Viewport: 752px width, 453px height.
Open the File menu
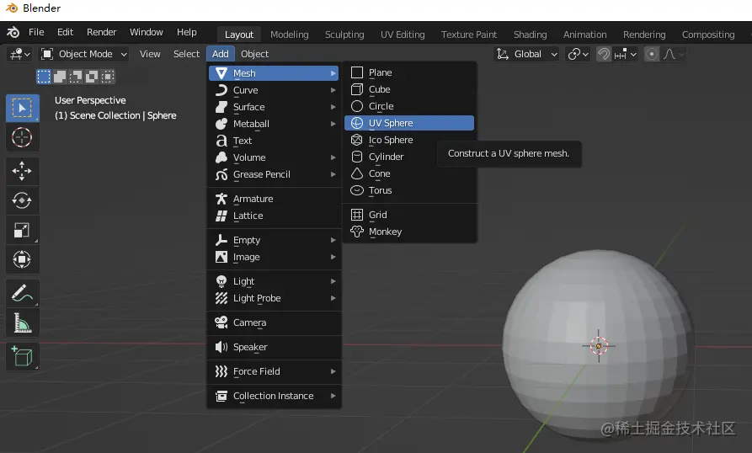pos(36,32)
